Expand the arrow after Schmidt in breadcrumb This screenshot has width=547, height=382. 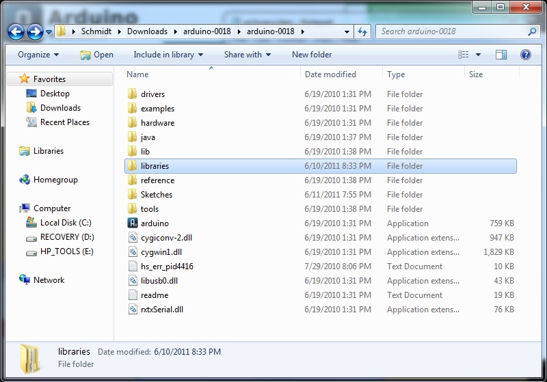120,31
